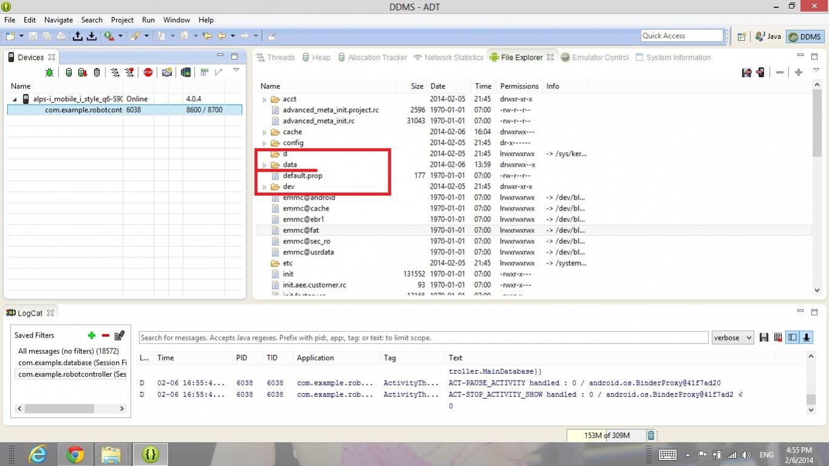829x466 pixels.
Task: Click the Screen Capture camera icon
Action: (167, 72)
